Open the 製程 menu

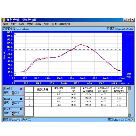[x=30, y=24]
